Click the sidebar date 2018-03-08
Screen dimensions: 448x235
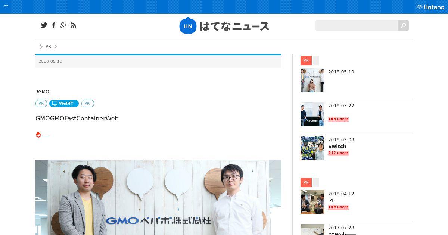click(x=341, y=140)
